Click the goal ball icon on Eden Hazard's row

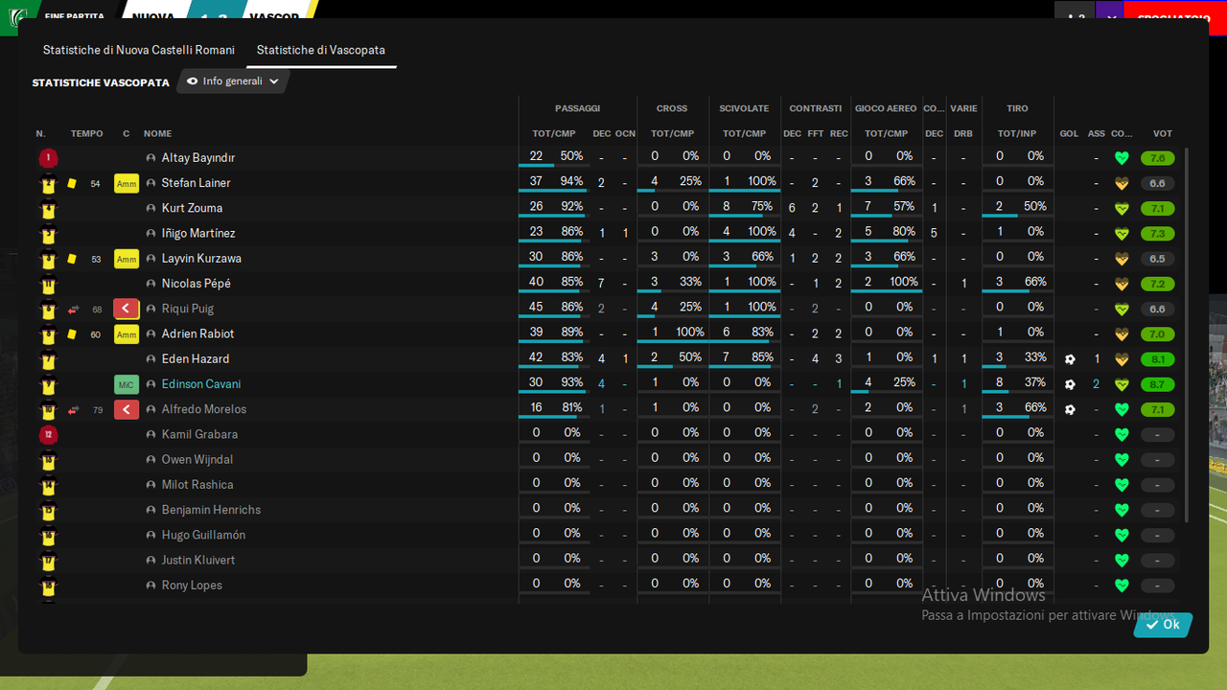(1070, 359)
